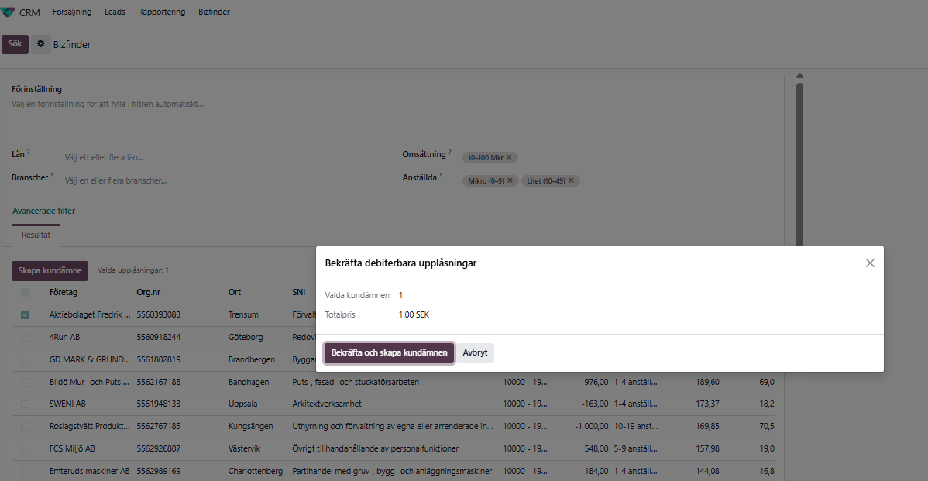Check the Blidö Mur- och Puts row checkbox

pyautogui.click(x=25, y=382)
